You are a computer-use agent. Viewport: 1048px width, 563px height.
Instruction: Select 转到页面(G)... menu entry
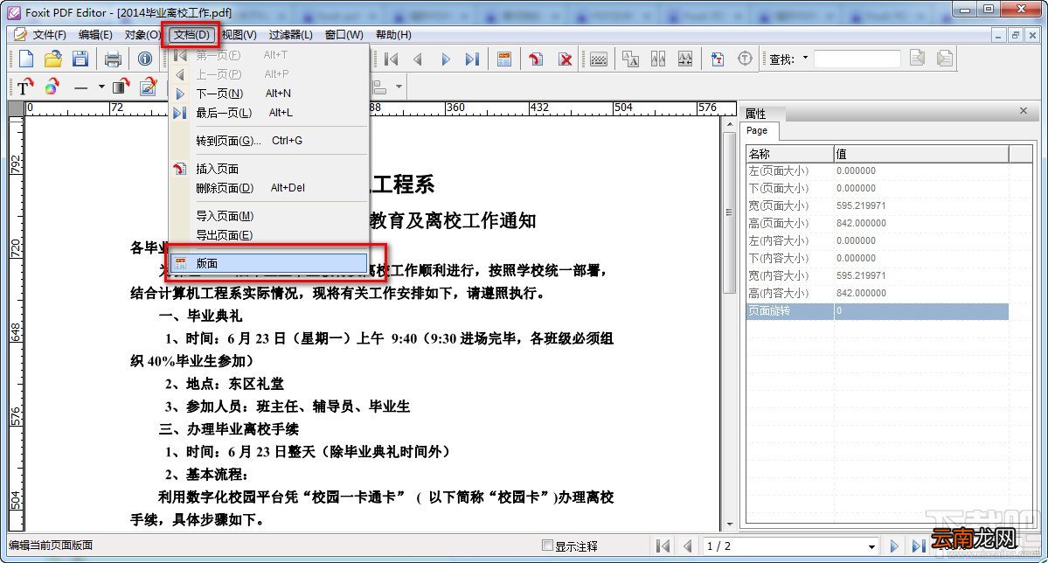pyautogui.click(x=268, y=141)
